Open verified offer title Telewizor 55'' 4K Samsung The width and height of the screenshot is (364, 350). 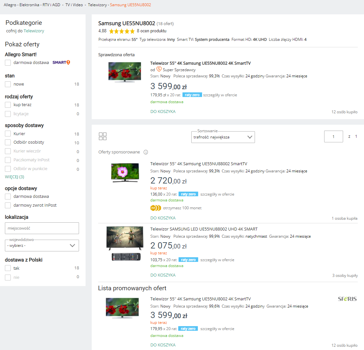(x=200, y=63)
